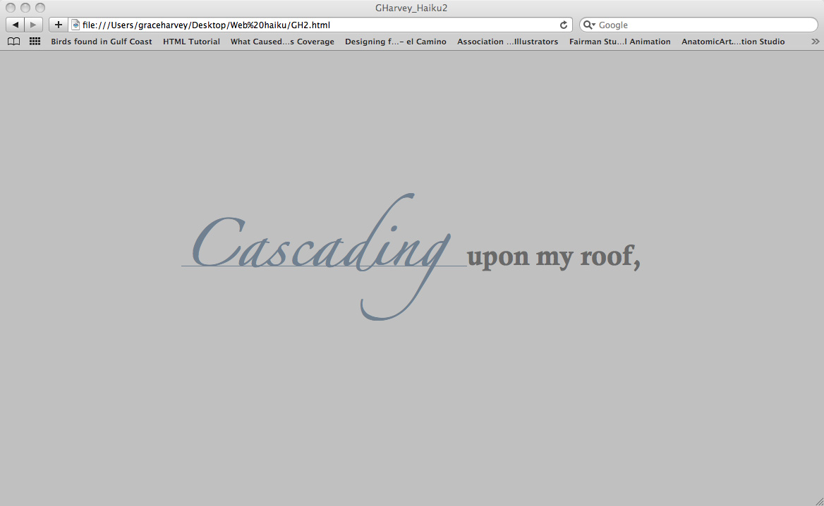Screen dimensions: 824x506
Task: Add bookmark with the plus button
Action: pyautogui.click(x=59, y=25)
